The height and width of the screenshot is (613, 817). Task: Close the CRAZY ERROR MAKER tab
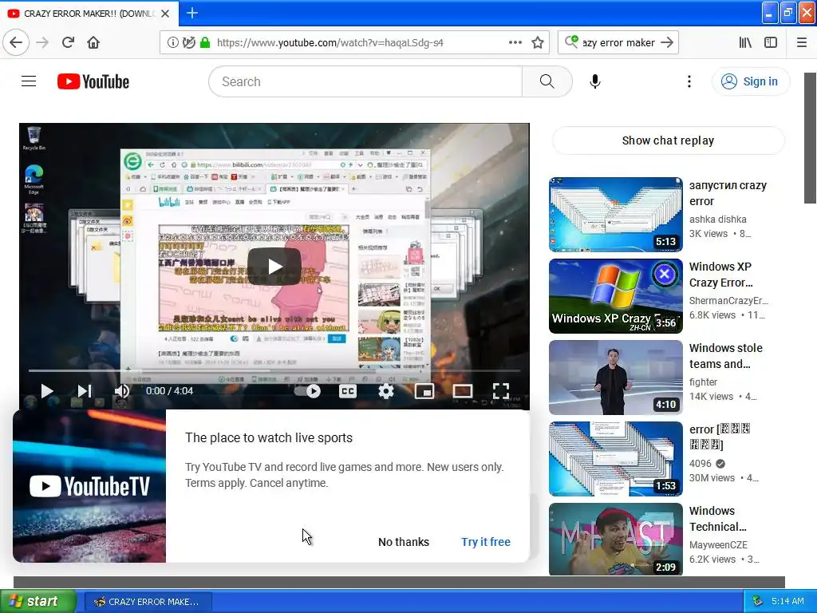click(165, 14)
